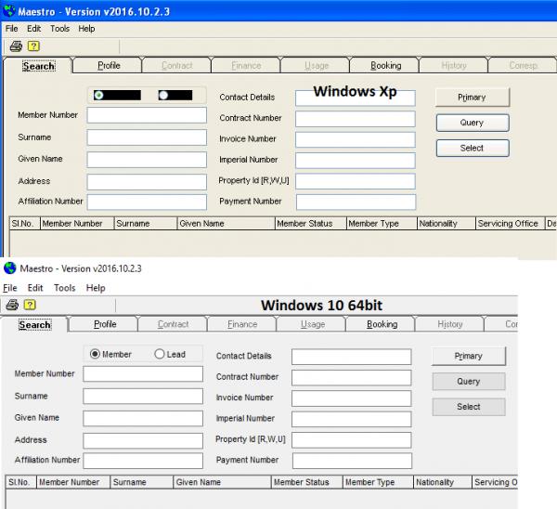This screenshot has width=557, height=509.
Task: Focus Affiliation Number field in Windows XP window
Action: [147, 202]
